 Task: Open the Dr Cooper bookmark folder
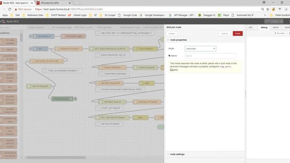(x=108, y=15)
